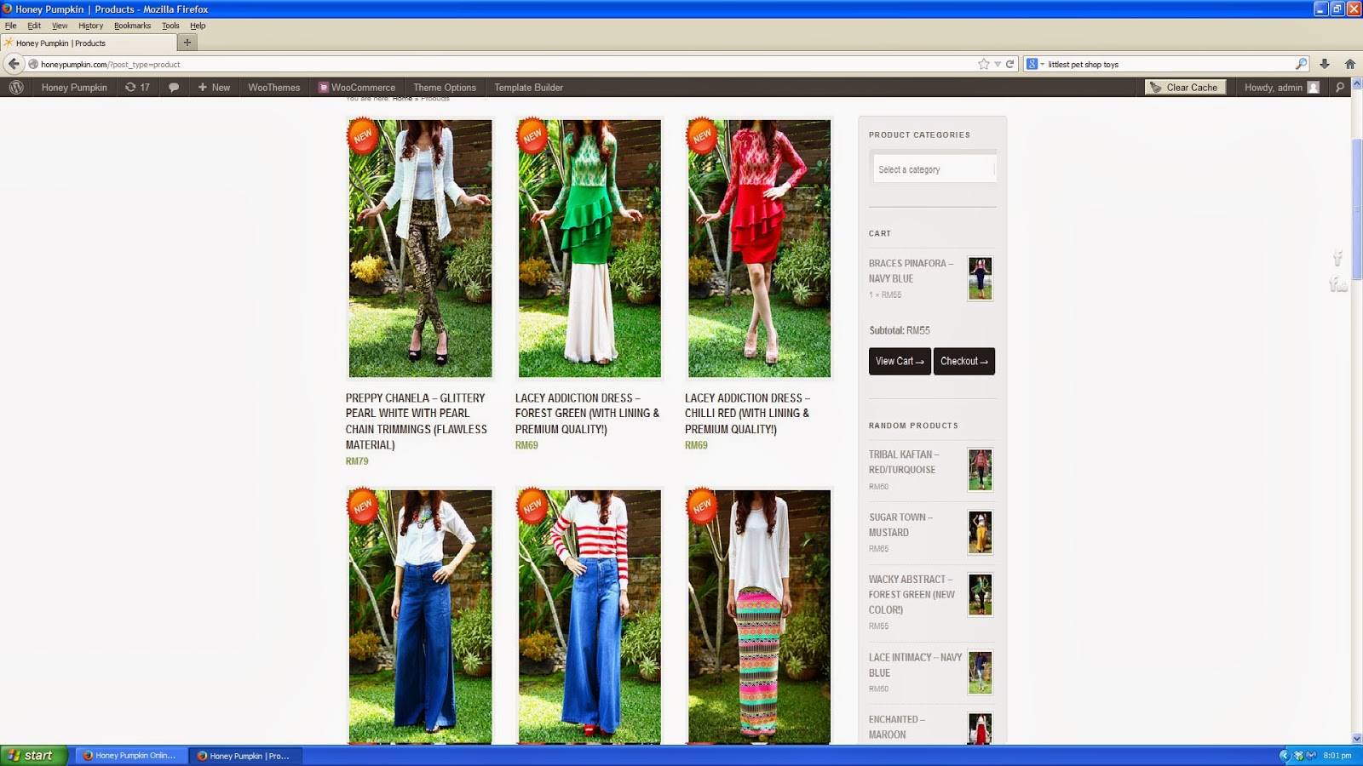Click white blouse with blue flares photo

coord(420,616)
